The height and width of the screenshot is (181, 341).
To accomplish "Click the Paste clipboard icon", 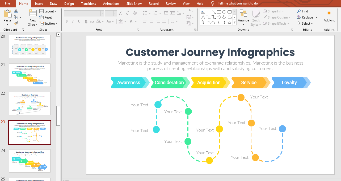I will point(7,14).
